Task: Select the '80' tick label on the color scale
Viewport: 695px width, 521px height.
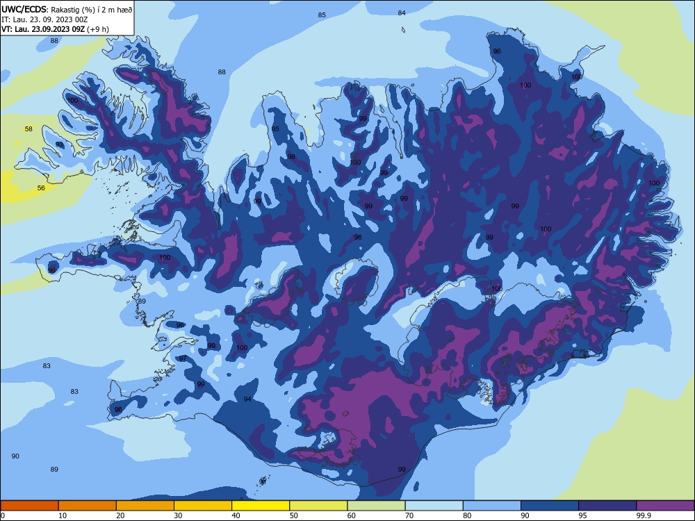Action: 467,515
